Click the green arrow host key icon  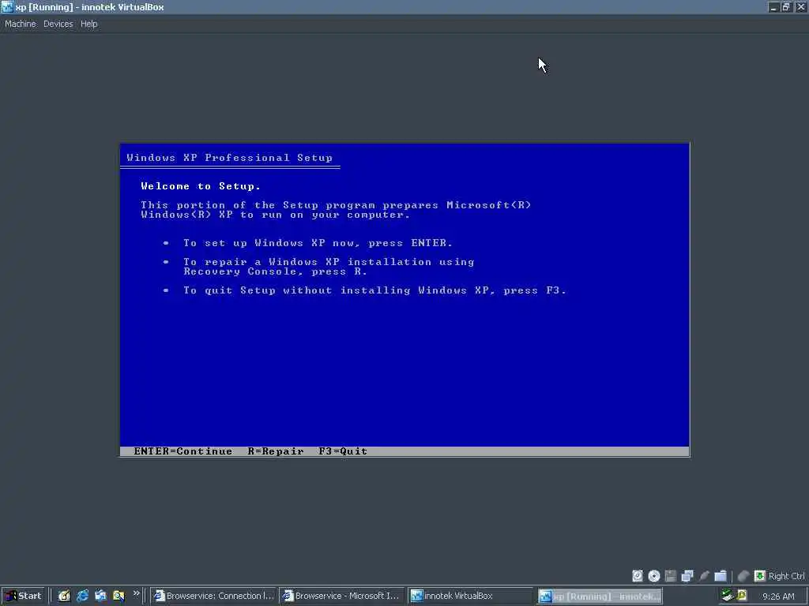click(759, 575)
